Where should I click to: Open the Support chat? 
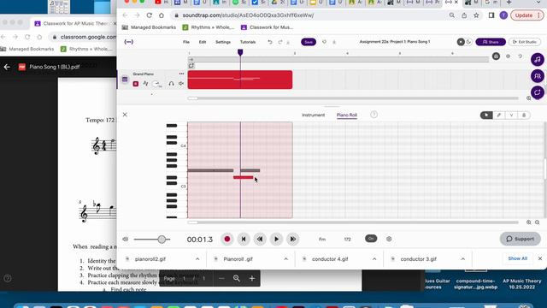pyautogui.click(x=521, y=239)
